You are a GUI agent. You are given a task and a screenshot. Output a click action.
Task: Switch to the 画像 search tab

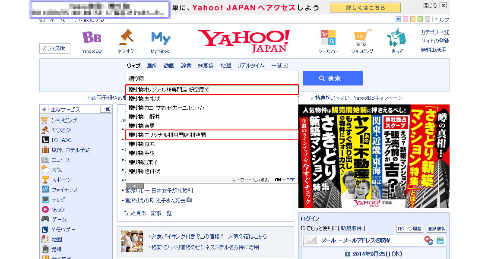(152, 66)
